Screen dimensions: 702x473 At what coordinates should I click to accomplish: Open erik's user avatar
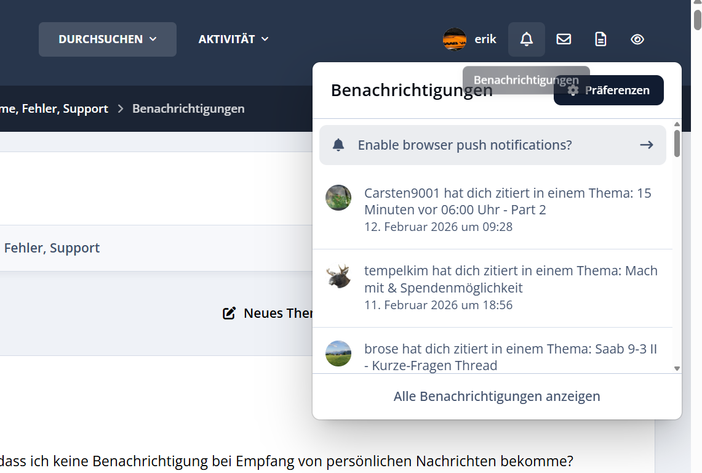pyautogui.click(x=455, y=39)
